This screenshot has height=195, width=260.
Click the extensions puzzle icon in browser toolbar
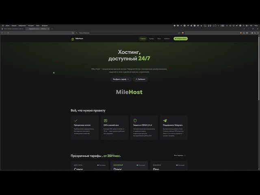244,33
